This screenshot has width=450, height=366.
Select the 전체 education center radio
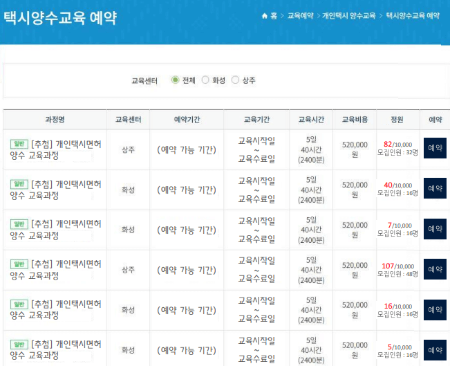175,80
